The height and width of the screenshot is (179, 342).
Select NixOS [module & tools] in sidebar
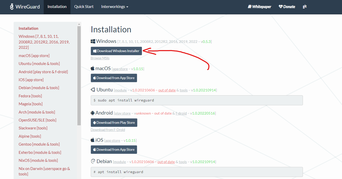coord(38,160)
